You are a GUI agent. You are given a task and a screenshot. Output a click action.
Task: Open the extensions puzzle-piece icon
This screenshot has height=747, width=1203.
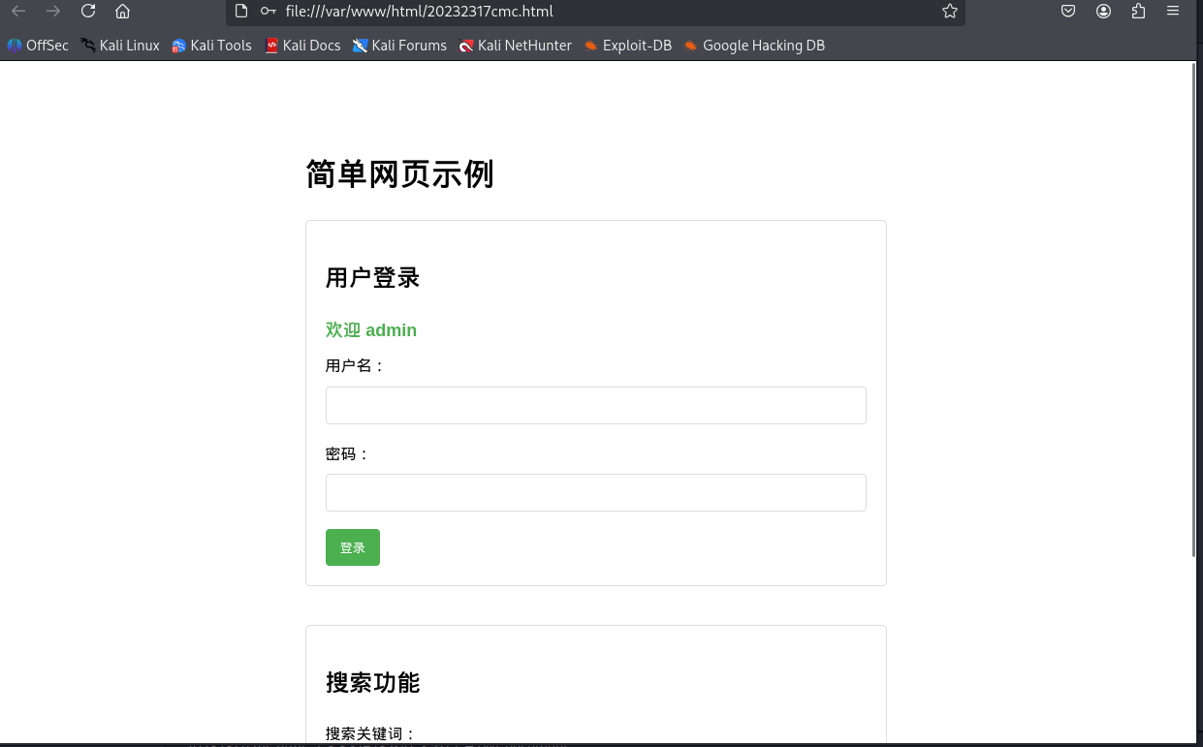click(x=1138, y=11)
